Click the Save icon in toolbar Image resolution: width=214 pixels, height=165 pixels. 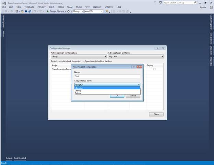tap(26, 11)
